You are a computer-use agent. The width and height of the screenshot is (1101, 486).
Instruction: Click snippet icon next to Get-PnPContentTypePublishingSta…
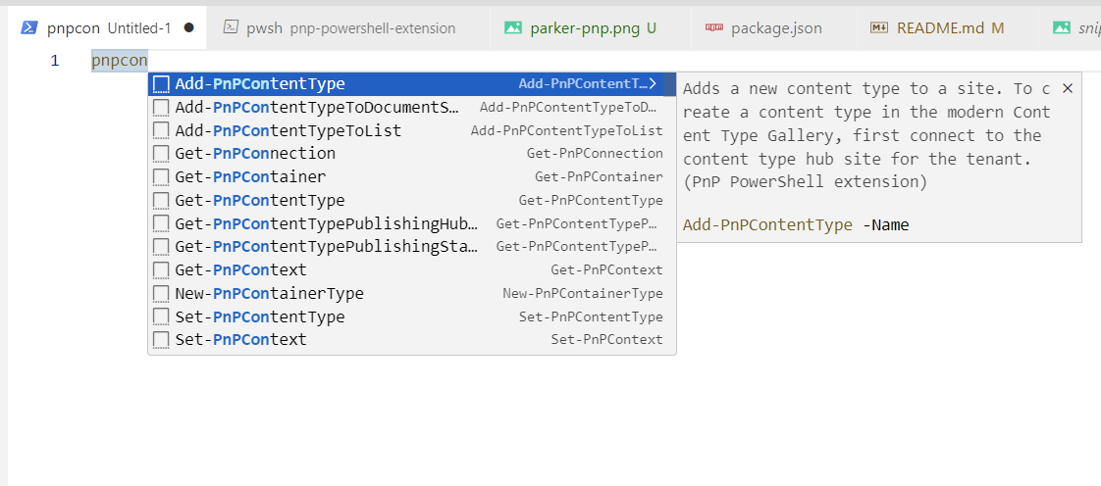coord(161,247)
